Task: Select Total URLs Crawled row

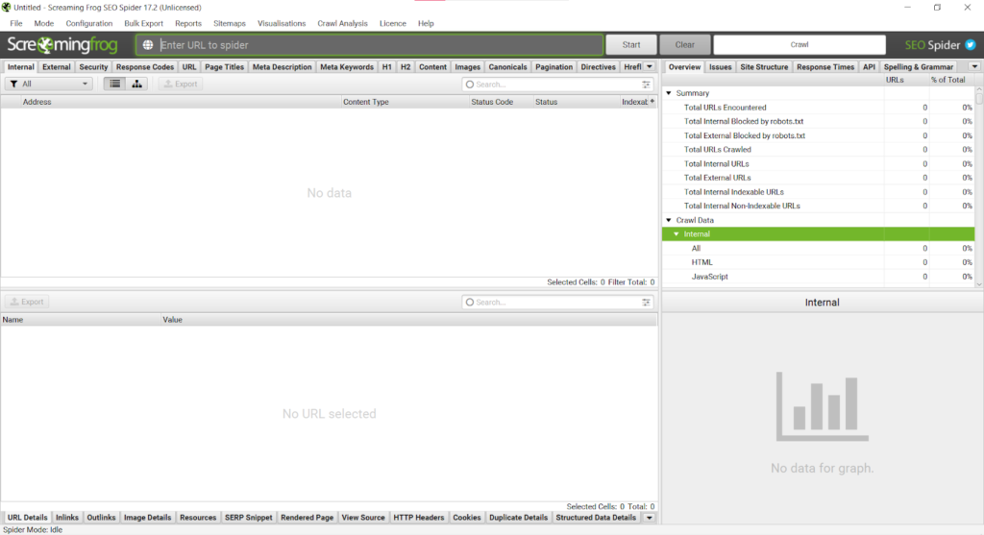Action: click(819, 149)
